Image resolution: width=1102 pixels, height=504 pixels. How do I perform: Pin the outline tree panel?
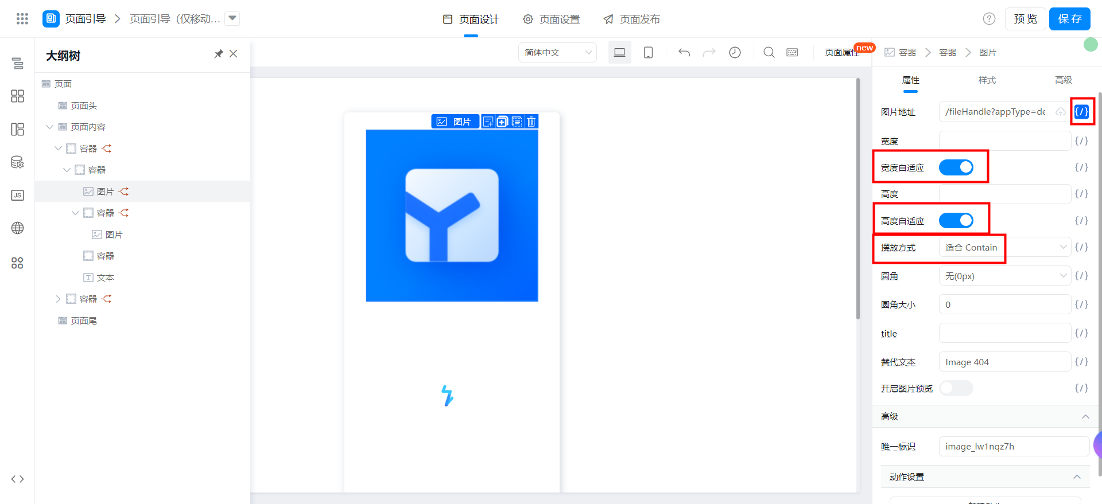(x=218, y=54)
